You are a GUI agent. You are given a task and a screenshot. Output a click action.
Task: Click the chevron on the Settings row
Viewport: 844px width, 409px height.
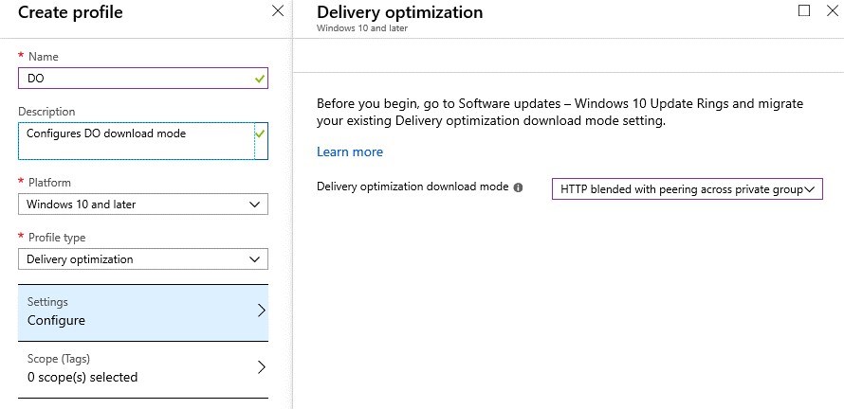(262, 311)
